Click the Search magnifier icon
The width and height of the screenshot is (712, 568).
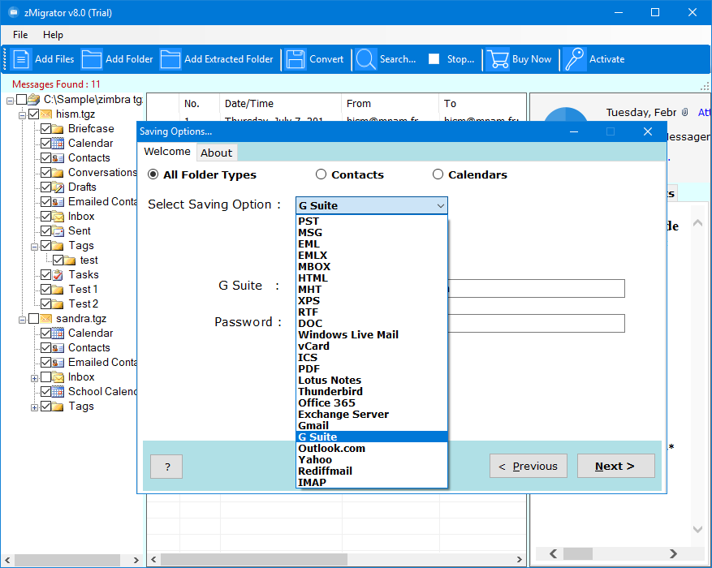click(x=365, y=59)
